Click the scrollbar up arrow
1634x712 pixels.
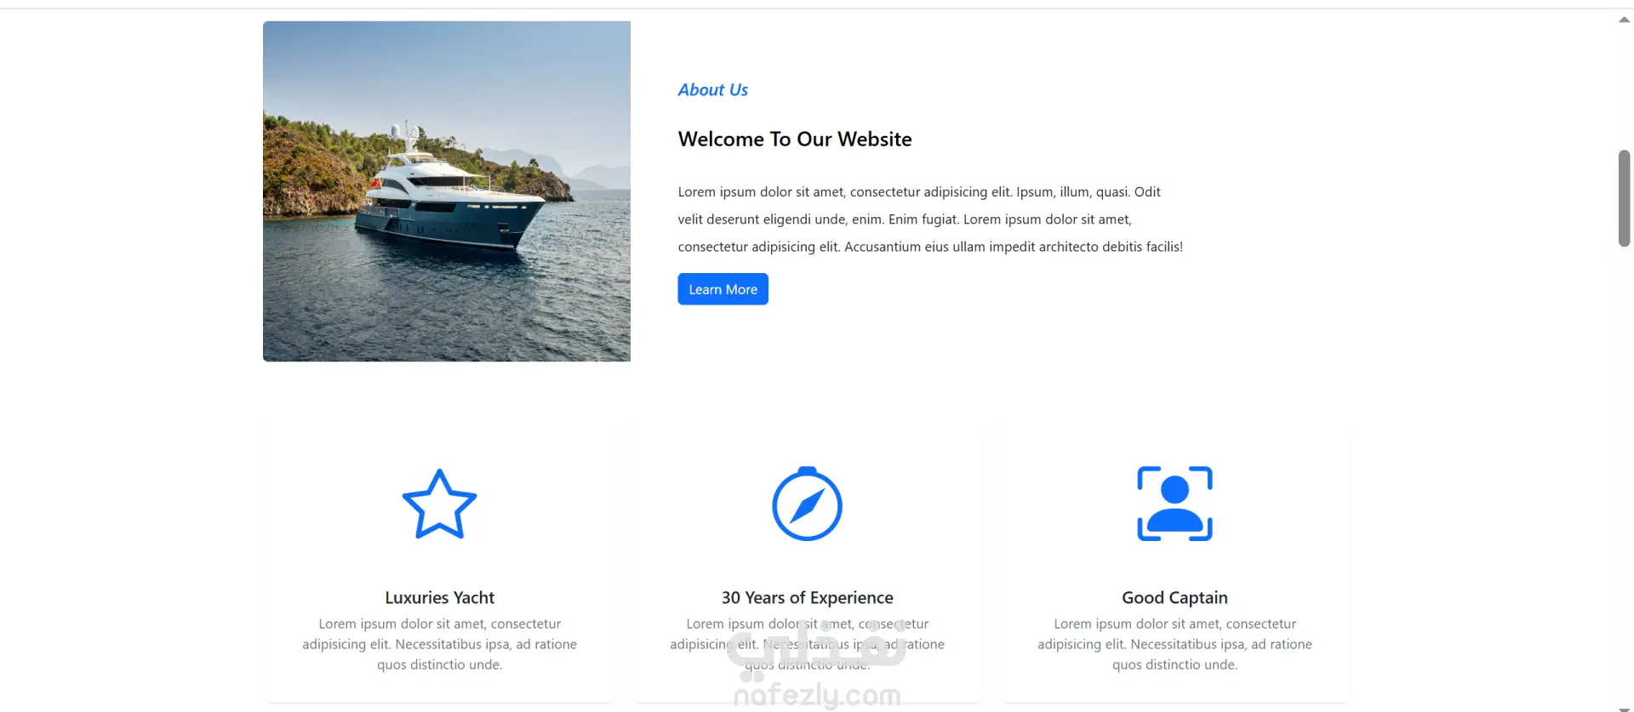pyautogui.click(x=1624, y=20)
